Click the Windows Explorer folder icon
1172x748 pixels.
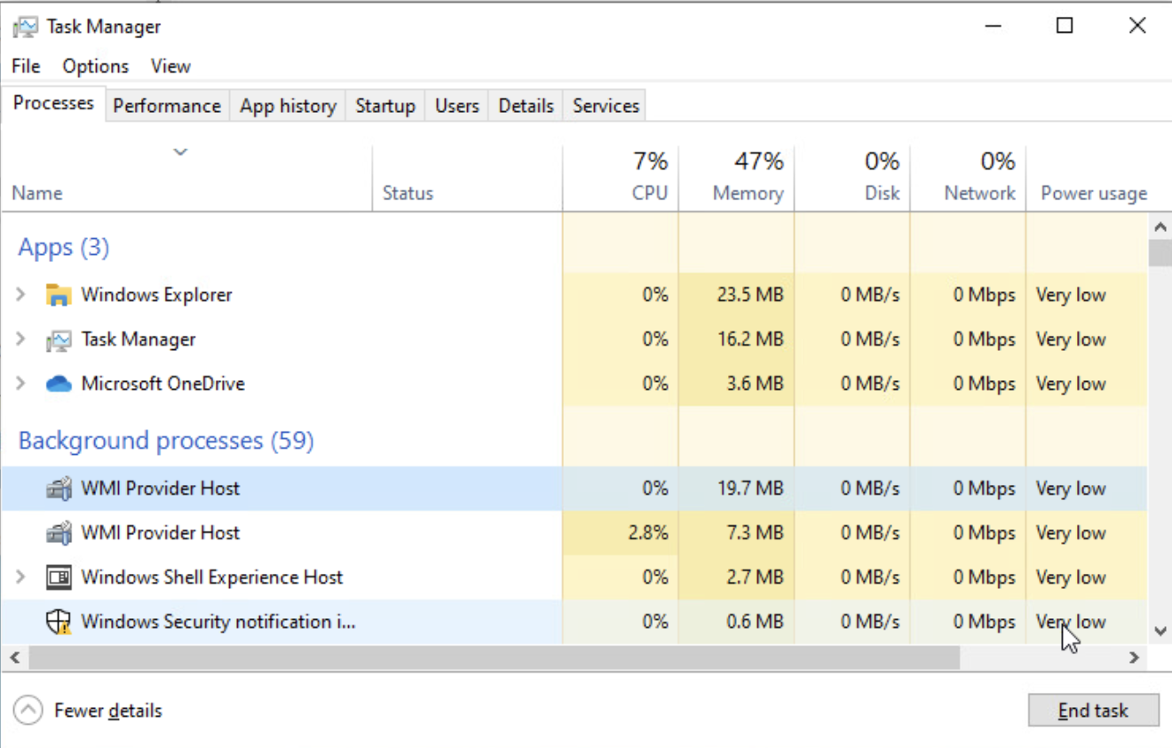point(59,295)
